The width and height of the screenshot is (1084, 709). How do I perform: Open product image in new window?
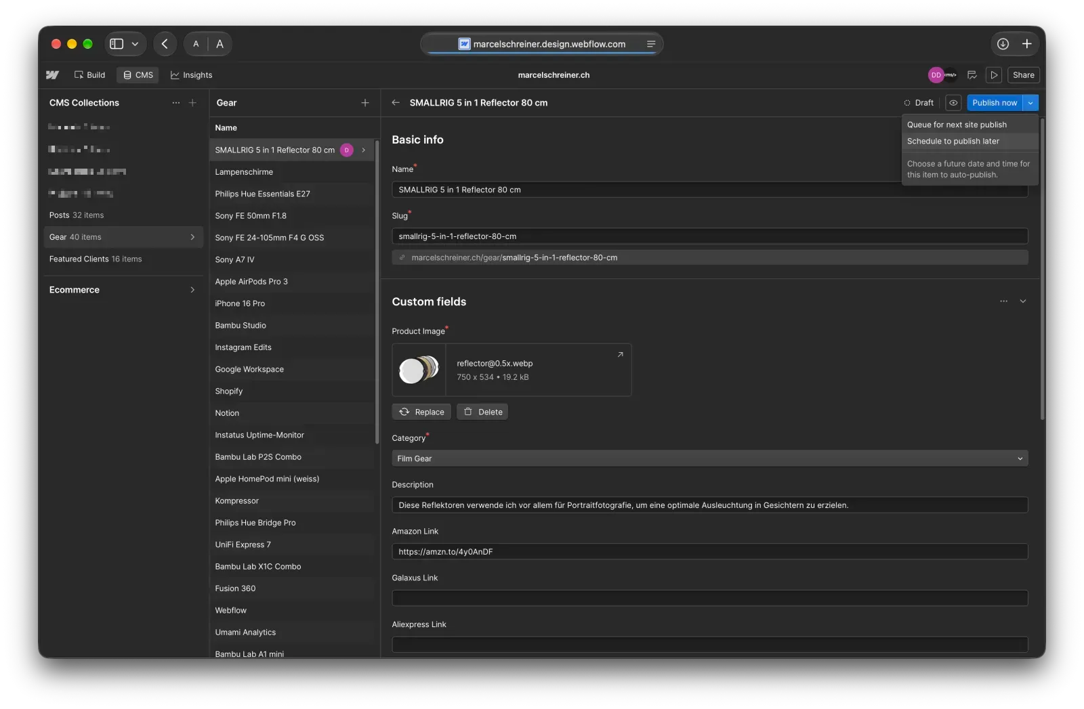[x=620, y=355]
